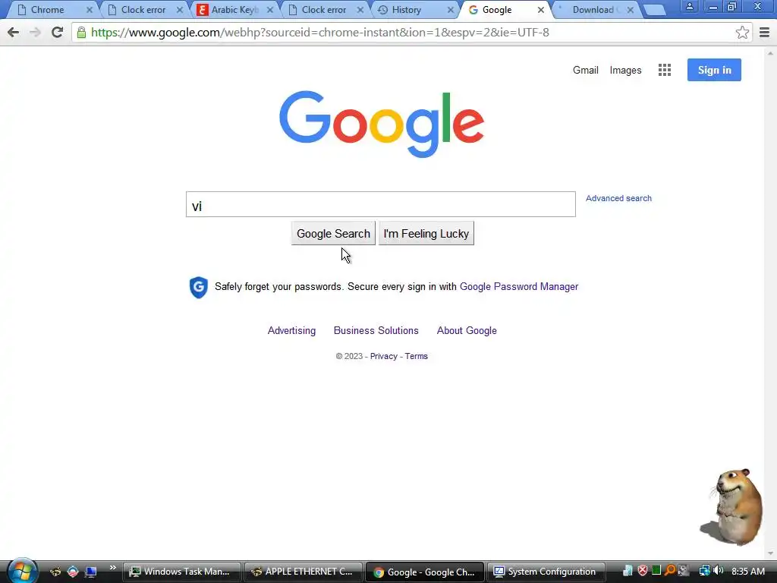Viewport: 777px width, 583px height.
Task: Open a new tab
Action: point(655,10)
